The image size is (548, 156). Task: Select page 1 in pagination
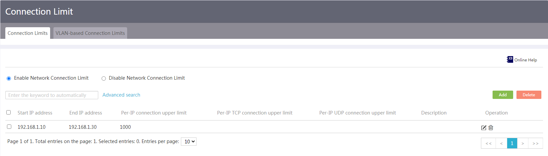[x=512, y=143]
